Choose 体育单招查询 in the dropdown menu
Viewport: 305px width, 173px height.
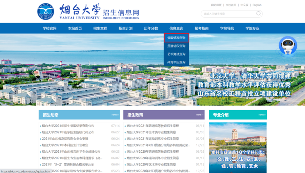pos(176,62)
